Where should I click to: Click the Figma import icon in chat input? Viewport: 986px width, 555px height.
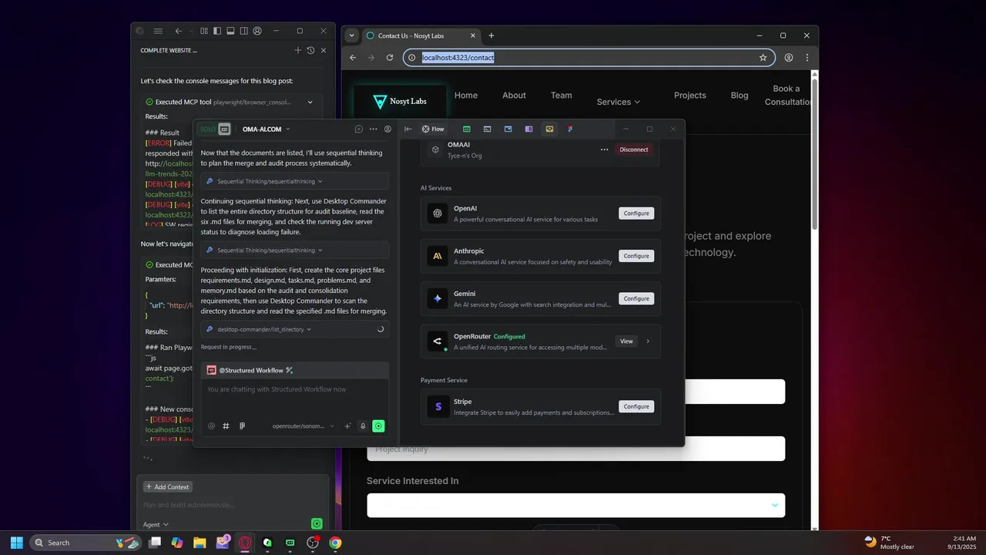pyautogui.click(x=242, y=426)
